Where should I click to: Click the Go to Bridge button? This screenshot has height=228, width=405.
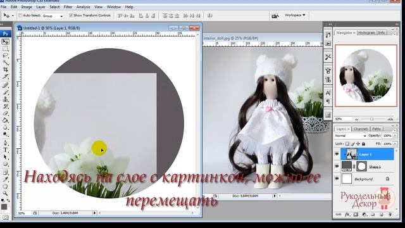point(275,16)
